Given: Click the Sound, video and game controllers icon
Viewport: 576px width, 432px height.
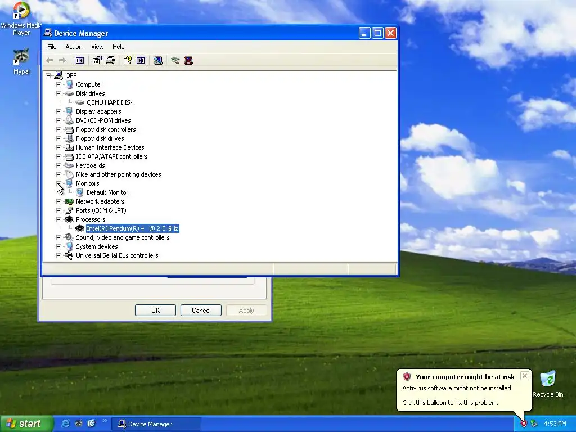Looking at the screenshot, I should pos(69,237).
